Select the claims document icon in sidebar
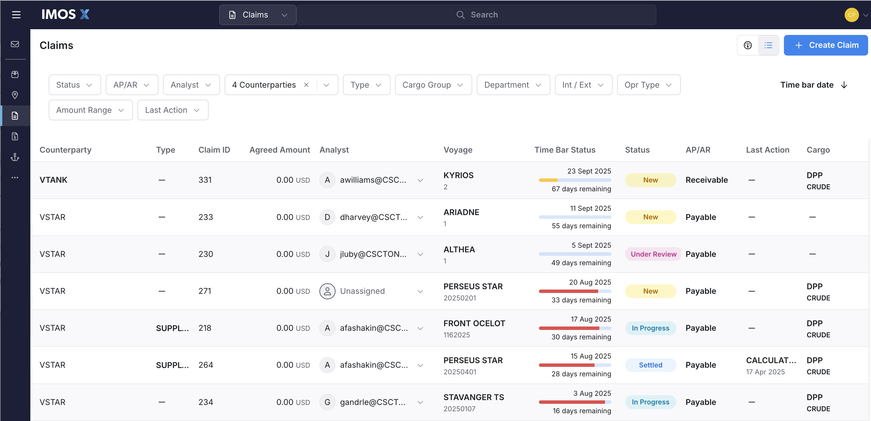This screenshot has height=421, width=871. (15, 115)
